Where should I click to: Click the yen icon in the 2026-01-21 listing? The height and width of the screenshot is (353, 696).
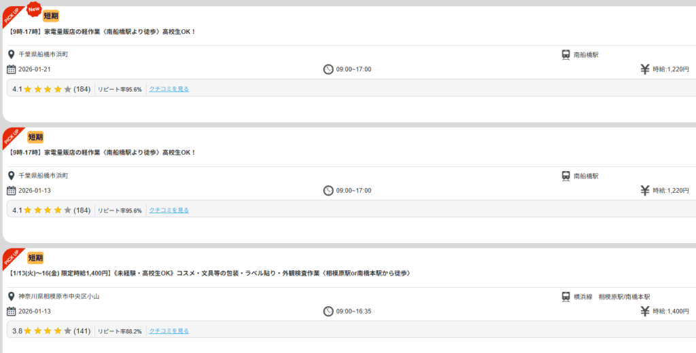pos(645,69)
